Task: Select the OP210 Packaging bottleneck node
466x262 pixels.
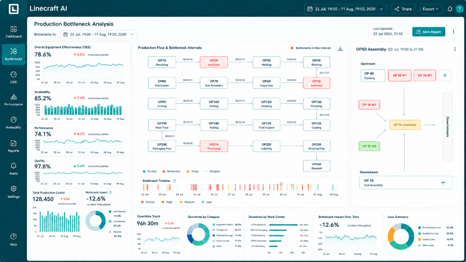Action: [x=214, y=146]
